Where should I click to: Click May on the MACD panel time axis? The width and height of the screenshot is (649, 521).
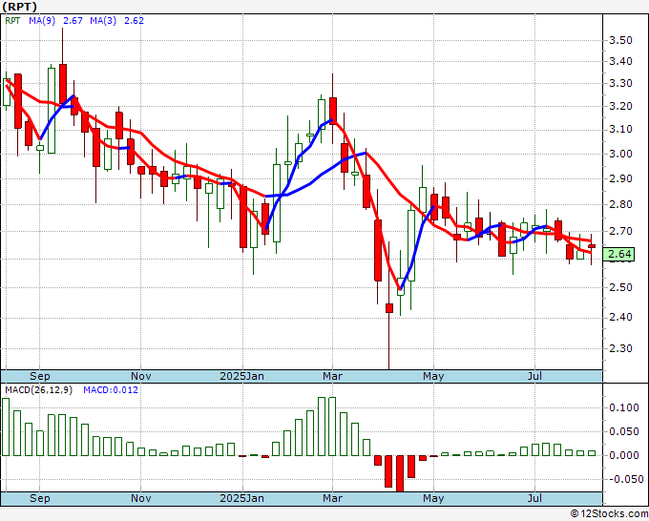coord(433,498)
